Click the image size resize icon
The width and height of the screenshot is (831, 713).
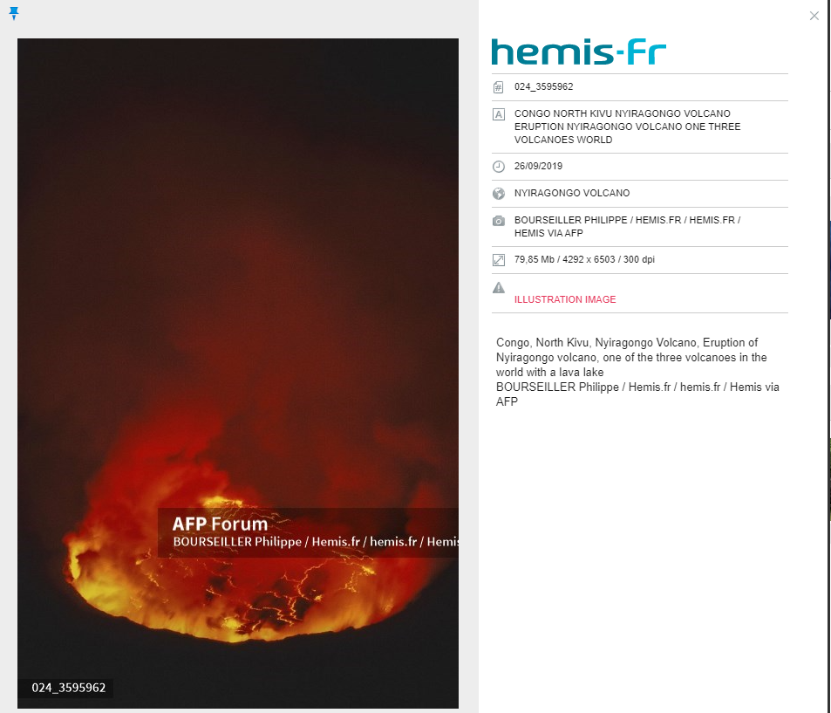[x=498, y=260]
